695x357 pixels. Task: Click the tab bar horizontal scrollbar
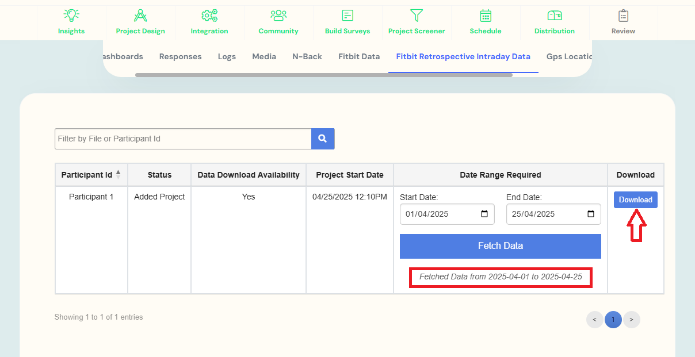pos(323,75)
